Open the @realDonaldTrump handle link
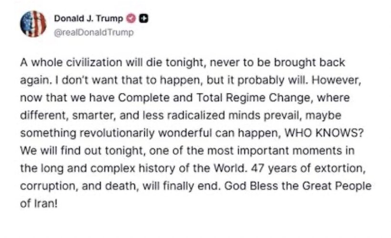Screen dimensions: 391x238 coord(94,32)
